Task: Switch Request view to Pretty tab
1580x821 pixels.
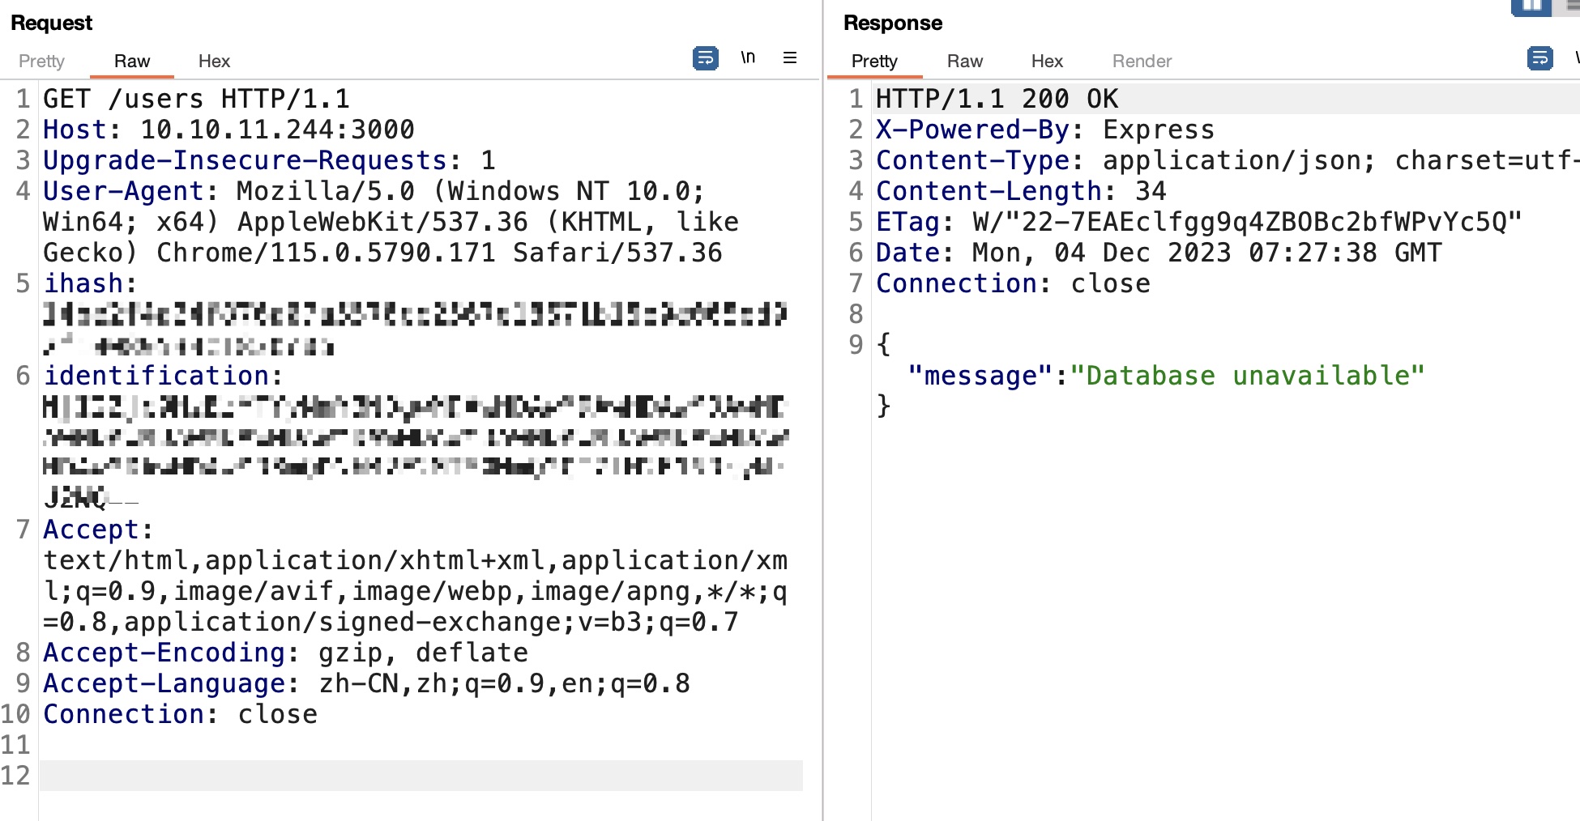Action: coord(41,61)
